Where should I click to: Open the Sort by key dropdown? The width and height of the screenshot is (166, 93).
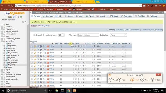pyautogui.click(x=118, y=35)
